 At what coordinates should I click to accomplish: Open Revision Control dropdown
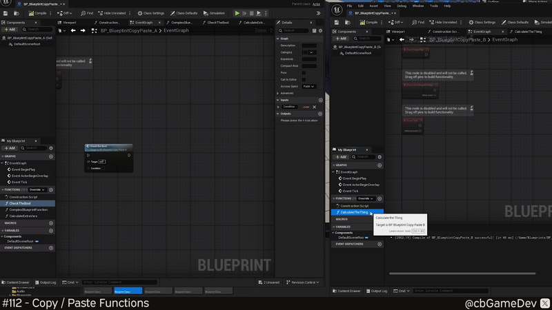[x=303, y=282]
